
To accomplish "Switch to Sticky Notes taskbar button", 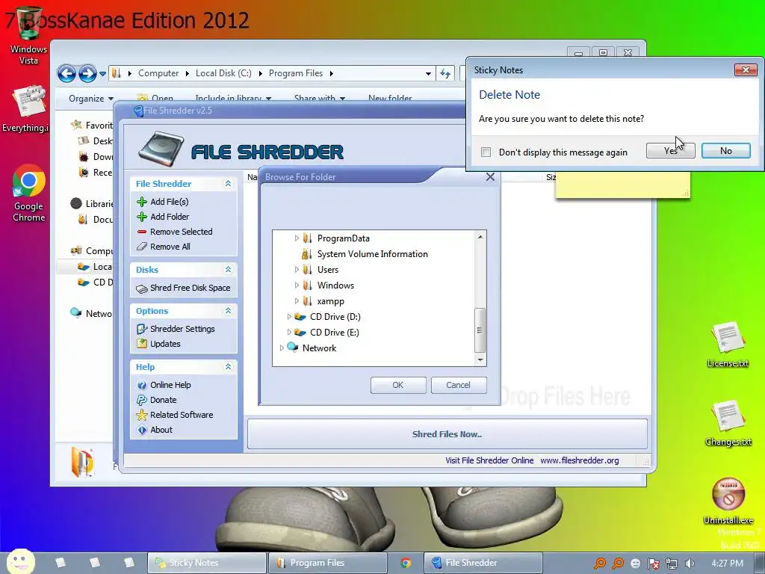I will click(207, 563).
